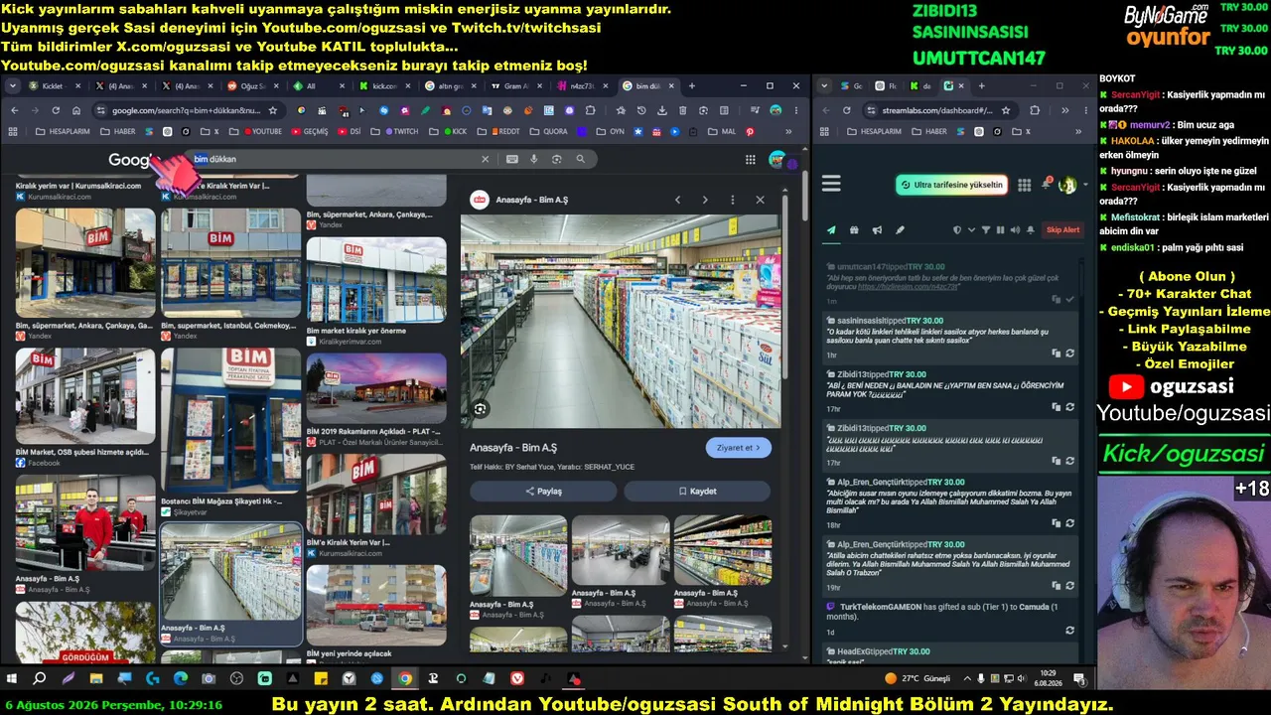Open the Streamlabs tab pen icon
This screenshot has height=715, width=1271.
900,230
